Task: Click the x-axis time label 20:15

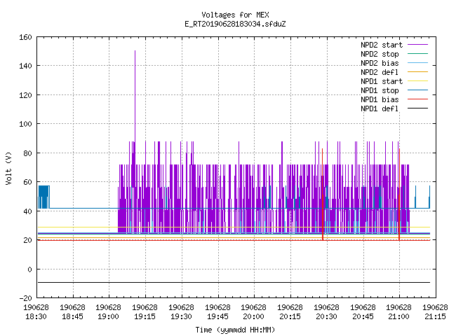Action: point(290,316)
